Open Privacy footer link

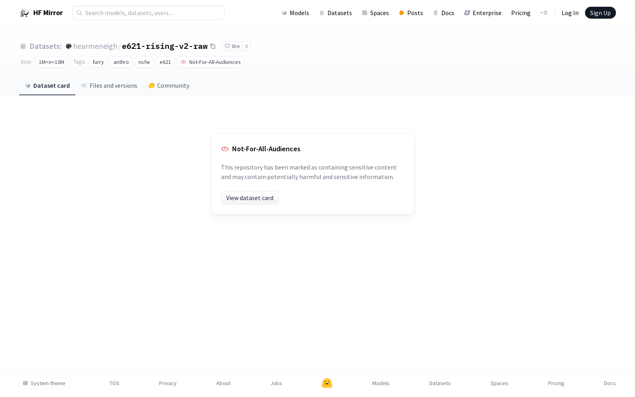click(x=167, y=383)
